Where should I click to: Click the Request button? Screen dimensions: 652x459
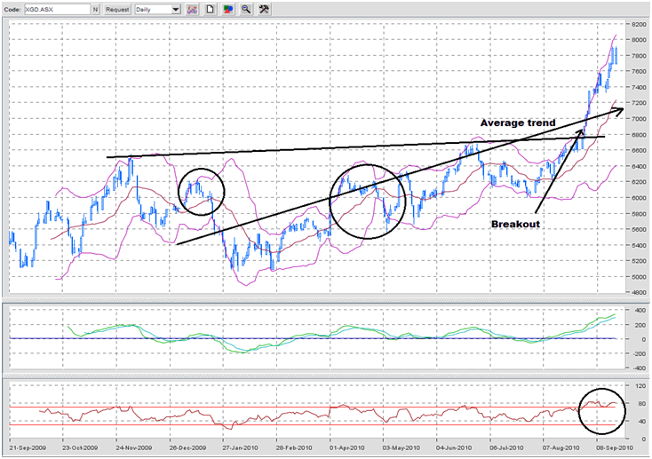[x=116, y=9]
